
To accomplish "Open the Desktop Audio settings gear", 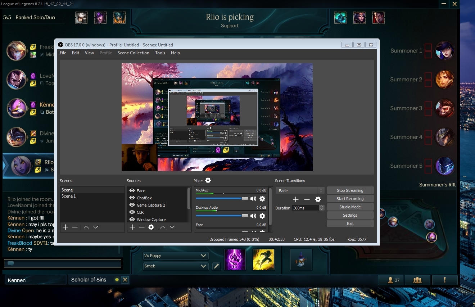I will pos(262,216).
